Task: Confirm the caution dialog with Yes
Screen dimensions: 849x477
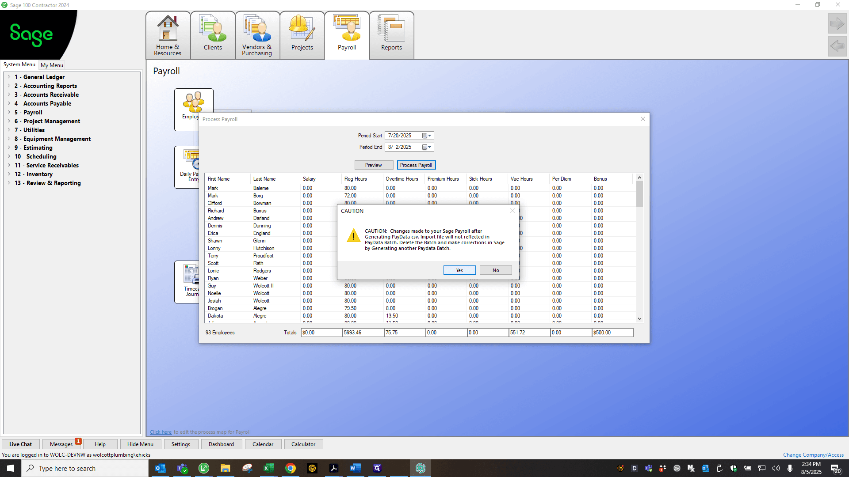Action: click(459, 270)
